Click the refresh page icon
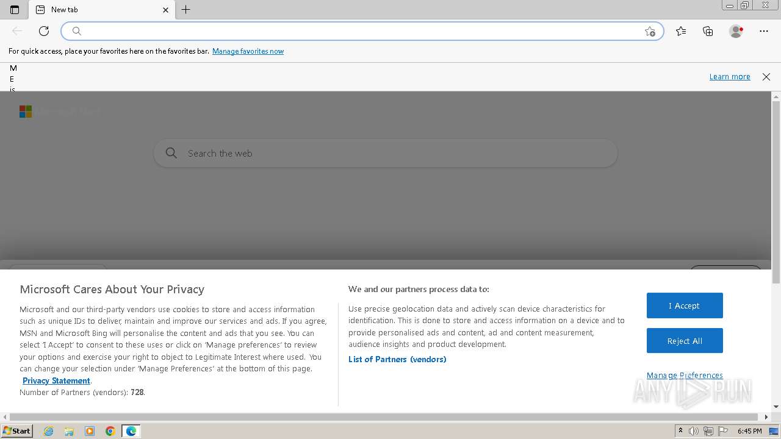Image resolution: width=781 pixels, height=439 pixels. click(x=44, y=31)
